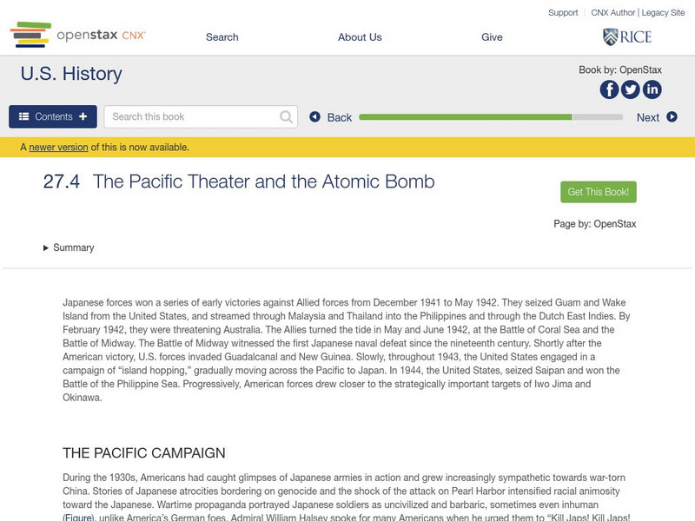Click the LinkedIn share icon
The height and width of the screenshot is (521, 695).
coord(652,89)
